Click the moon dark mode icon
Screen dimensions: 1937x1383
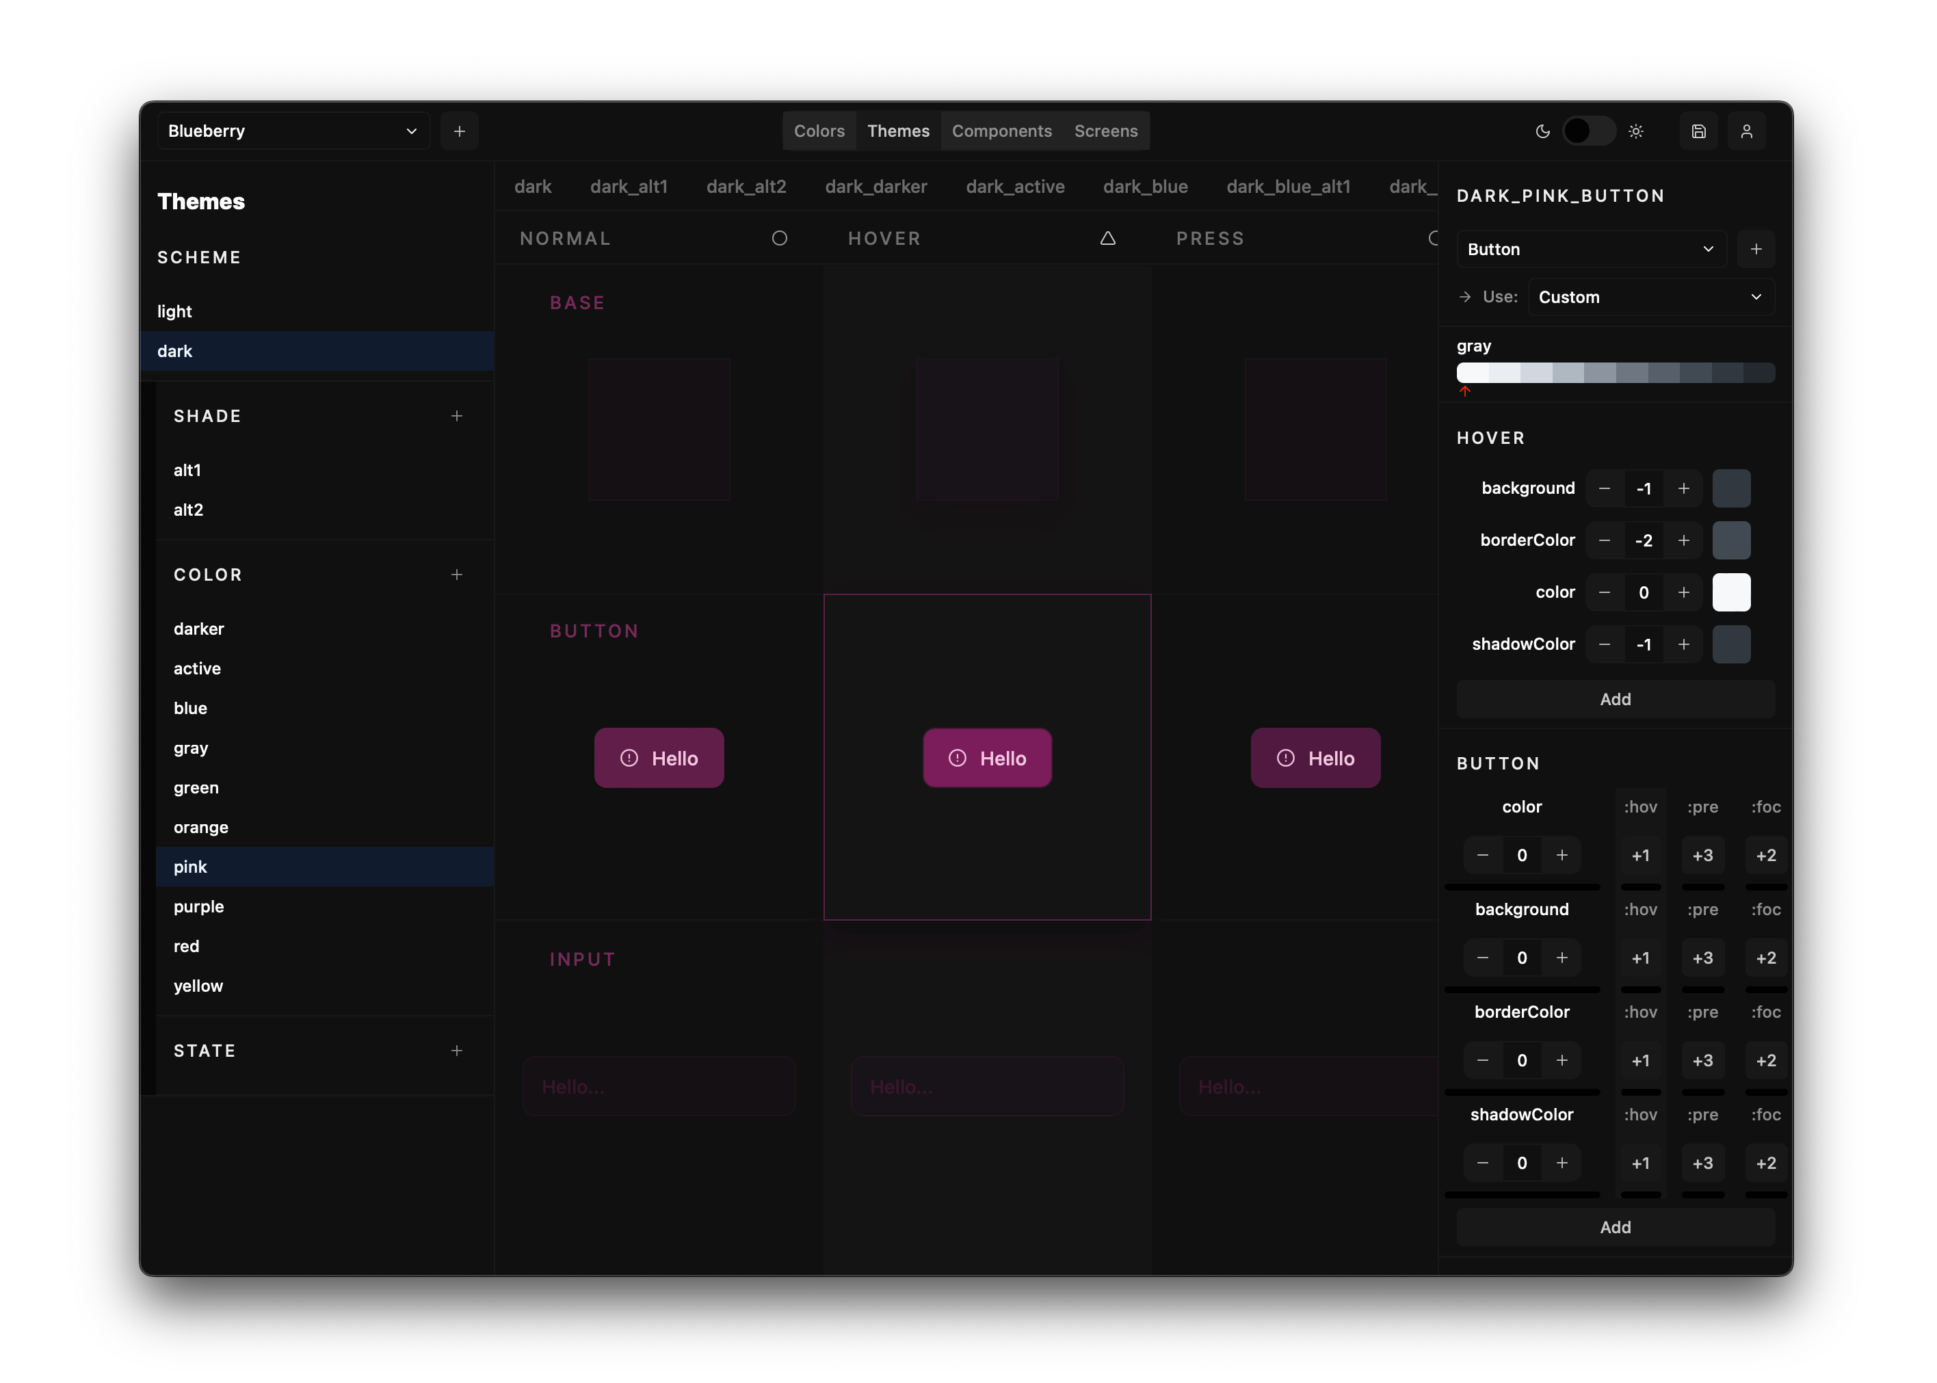pyautogui.click(x=1542, y=131)
